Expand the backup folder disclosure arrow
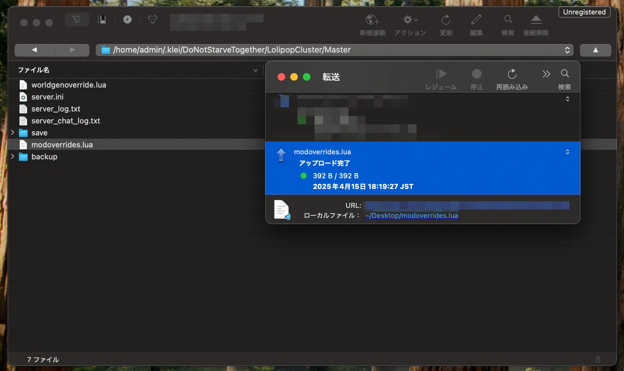 13,157
